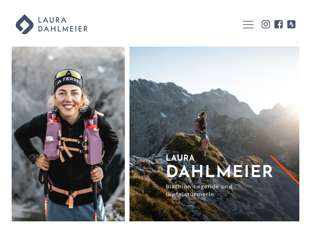Click the Terrex headband in the portrait
This screenshot has height=233, width=311.
click(68, 83)
